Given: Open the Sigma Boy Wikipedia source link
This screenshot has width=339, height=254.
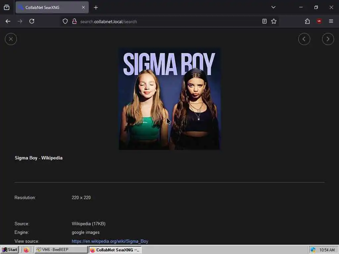Looking at the screenshot, I should [110, 241].
